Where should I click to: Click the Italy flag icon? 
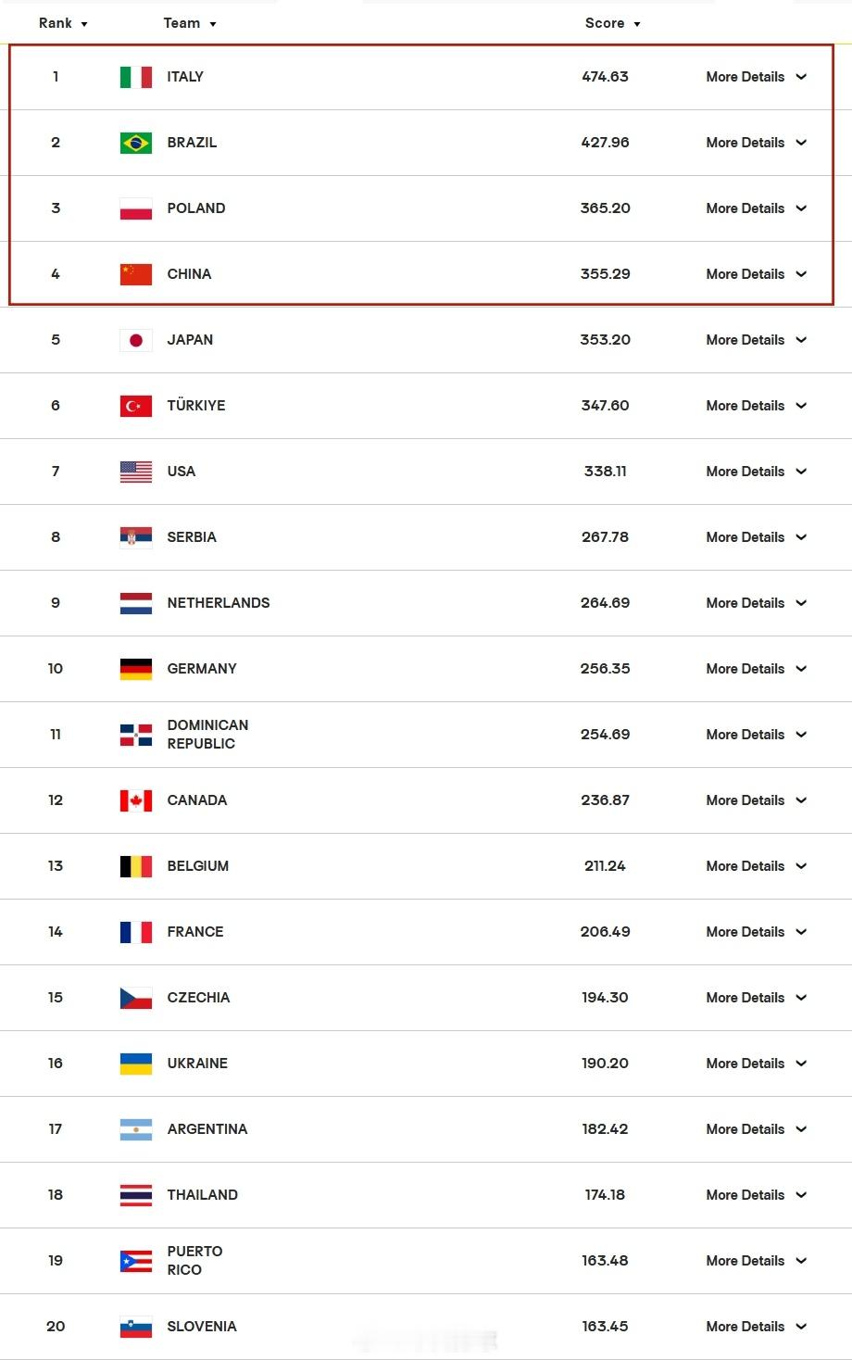click(136, 77)
